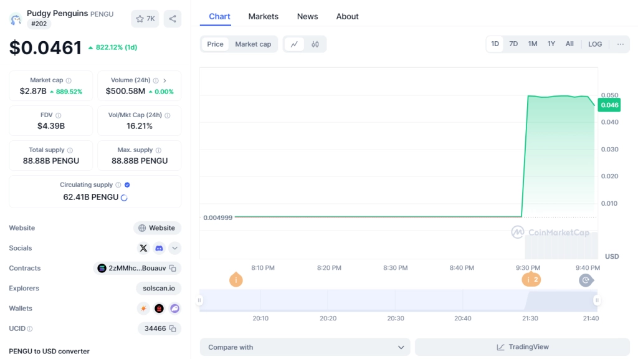The width and height of the screenshot is (638, 359).
Task: Click circulating supply progress ring icon
Action: coord(124,198)
